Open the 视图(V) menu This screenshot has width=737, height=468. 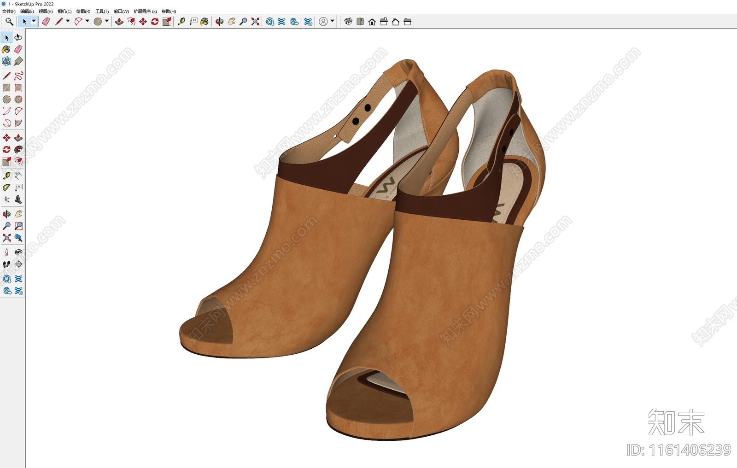(46, 12)
